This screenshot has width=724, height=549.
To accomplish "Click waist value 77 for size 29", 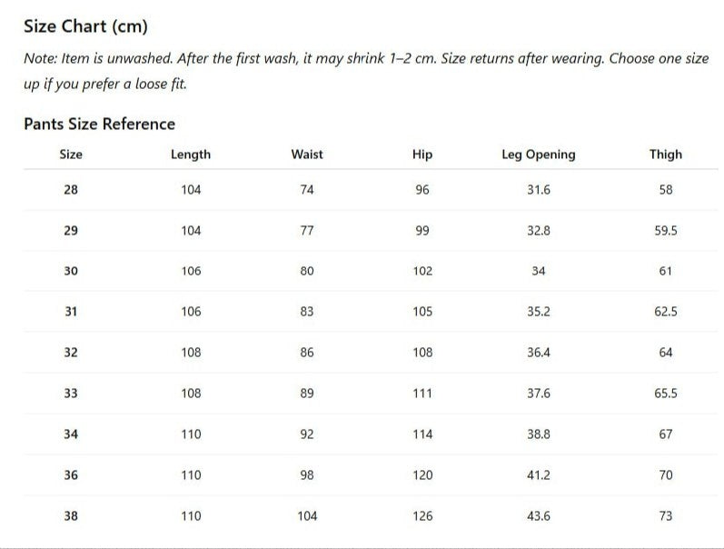I will pos(307,231).
